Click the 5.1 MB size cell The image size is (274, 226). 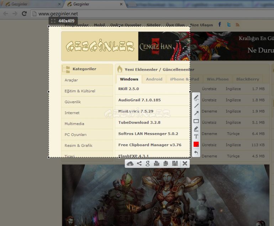tap(258, 122)
